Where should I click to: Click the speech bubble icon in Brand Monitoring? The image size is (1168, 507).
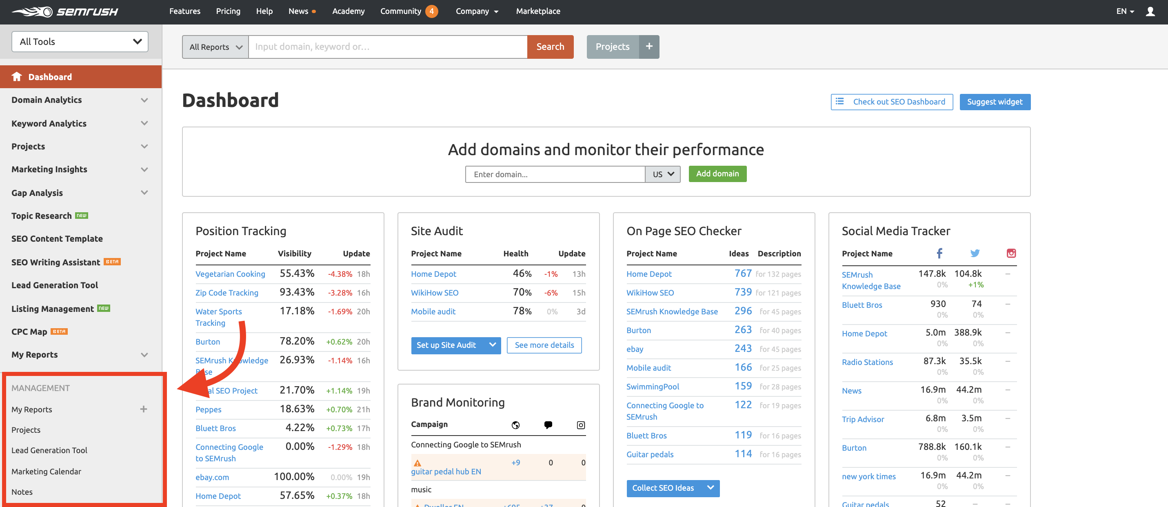(x=548, y=425)
